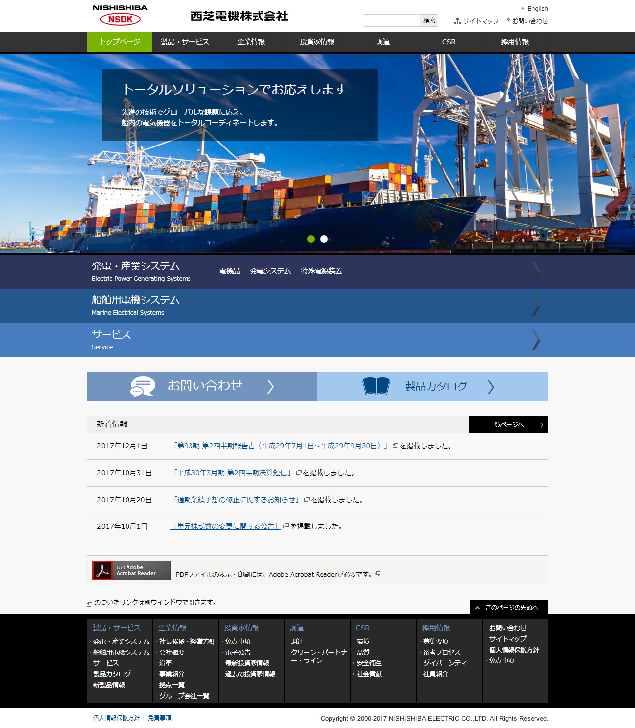This screenshot has height=728, width=635.
Task: Click external link icon after 決算短信 link
Action: pyautogui.click(x=299, y=473)
